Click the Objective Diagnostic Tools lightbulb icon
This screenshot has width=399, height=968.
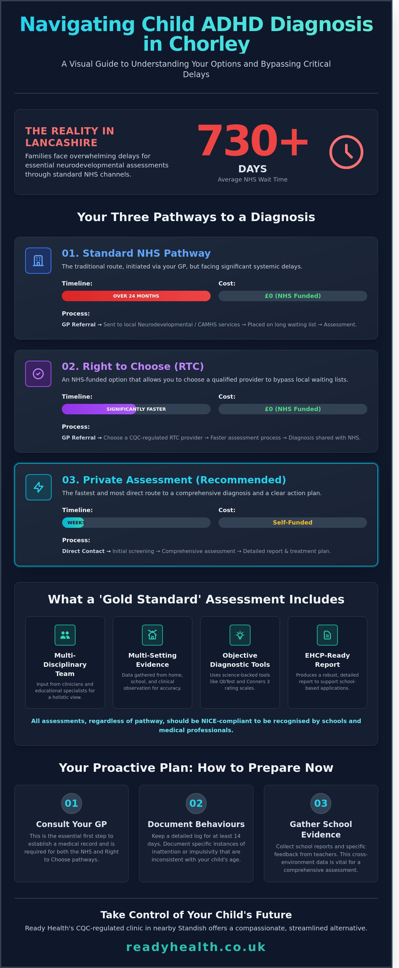tap(240, 635)
